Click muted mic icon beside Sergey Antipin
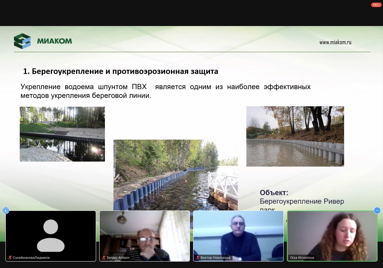The width and height of the screenshot is (383, 268). tap(104, 258)
